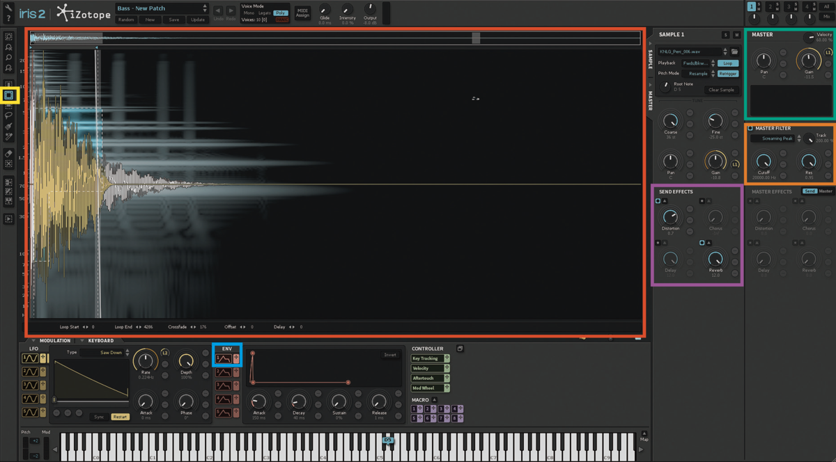The height and width of the screenshot is (462, 836).
Task: Toggle the Master Filter power switch
Action: point(750,128)
